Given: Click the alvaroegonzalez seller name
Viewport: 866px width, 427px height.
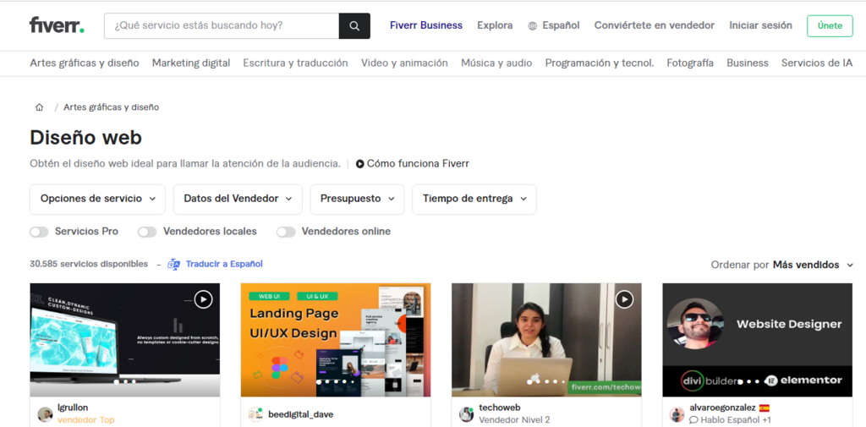Looking at the screenshot, I should 722,408.
